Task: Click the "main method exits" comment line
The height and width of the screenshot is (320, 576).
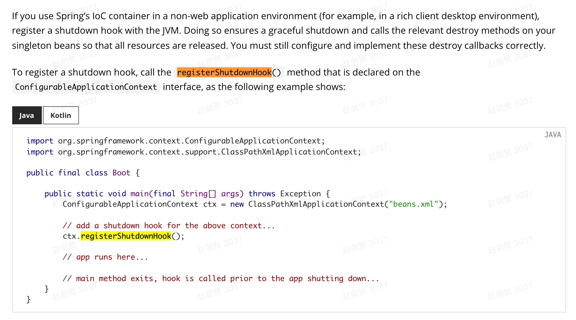Action: (x=221, y=278)
